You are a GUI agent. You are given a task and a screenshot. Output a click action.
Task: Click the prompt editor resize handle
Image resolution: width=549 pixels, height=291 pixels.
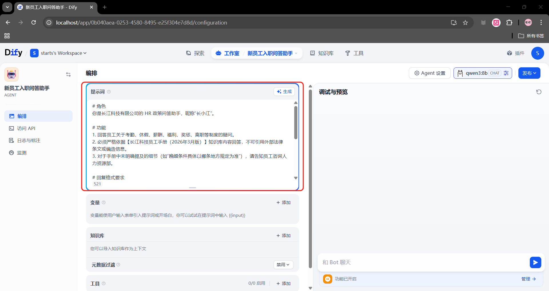pos(193,188)
